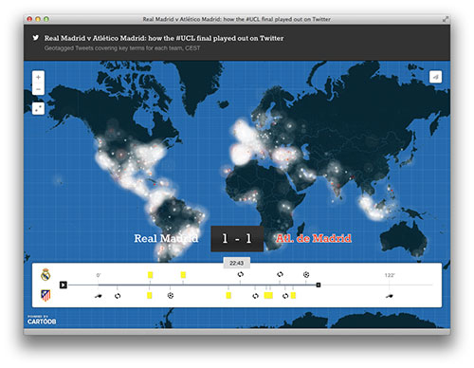Select Atlético goal ball marker on timeline

tap(171, 296)
